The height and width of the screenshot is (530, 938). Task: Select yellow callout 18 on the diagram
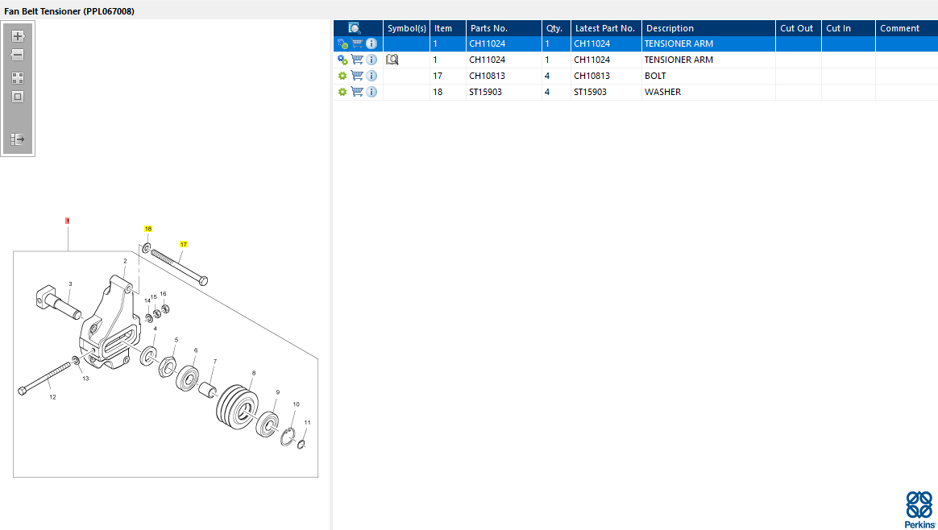pyautogui.click(x=147, y=229)
